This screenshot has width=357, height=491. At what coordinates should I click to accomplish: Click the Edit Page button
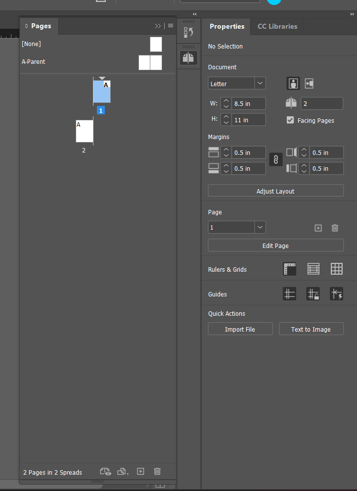pos(275,245)
